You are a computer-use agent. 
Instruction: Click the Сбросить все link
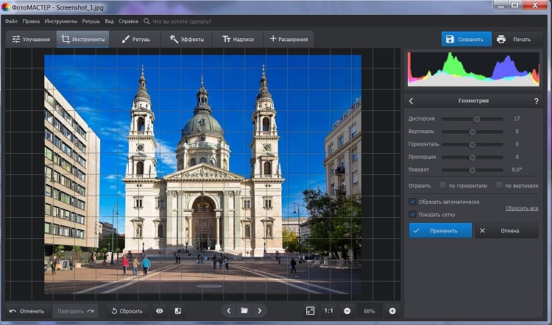522,208
